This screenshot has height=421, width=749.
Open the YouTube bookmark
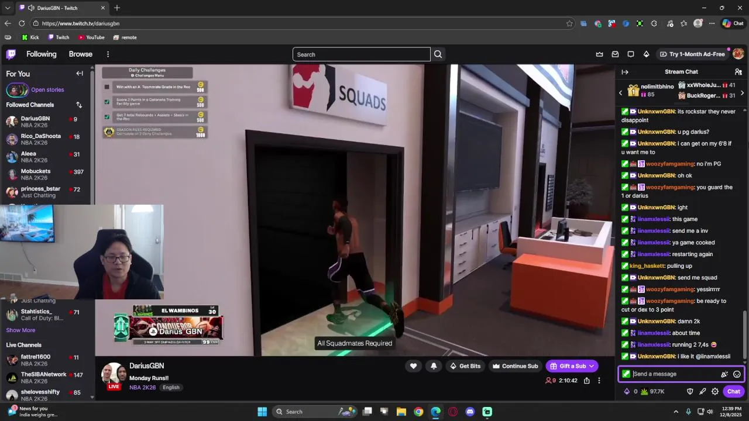tap(91, 37)
